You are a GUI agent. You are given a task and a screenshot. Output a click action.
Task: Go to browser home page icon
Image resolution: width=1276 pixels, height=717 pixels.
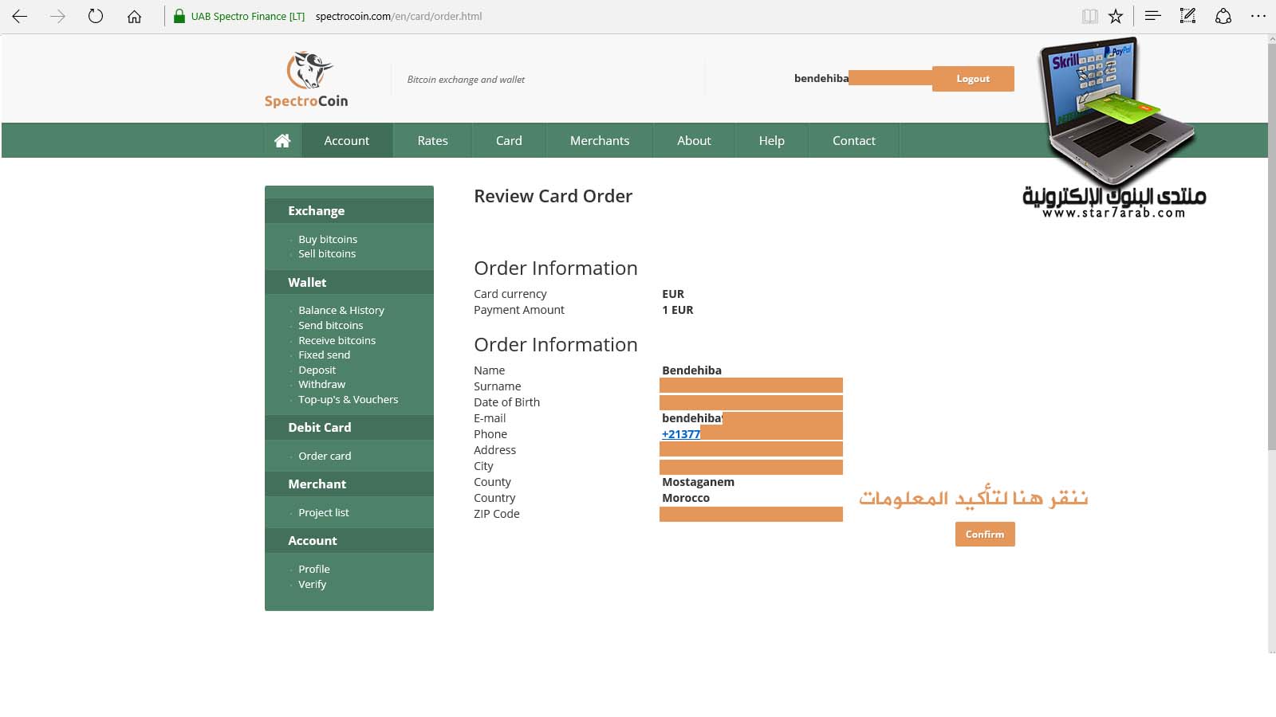click(134, 16)
